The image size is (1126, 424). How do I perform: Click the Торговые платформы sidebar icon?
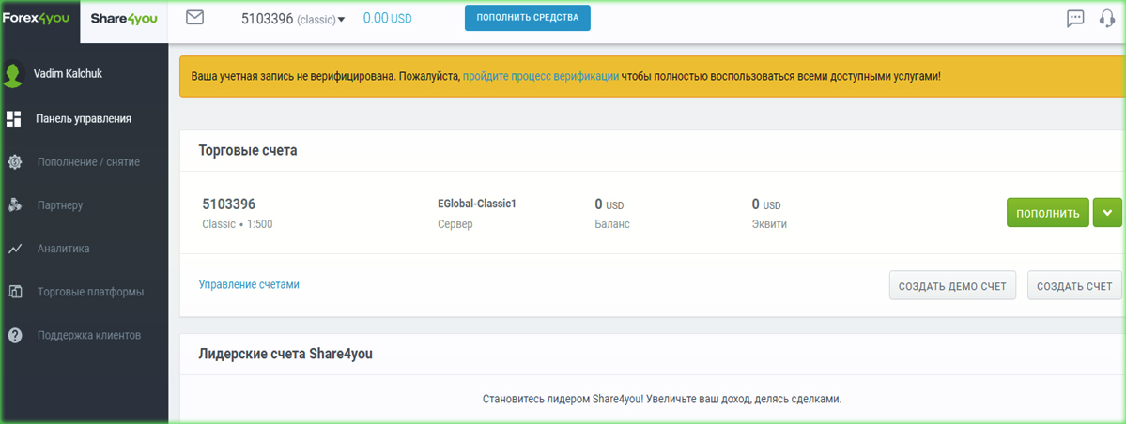pyautogui.click(x=14, y=292)
